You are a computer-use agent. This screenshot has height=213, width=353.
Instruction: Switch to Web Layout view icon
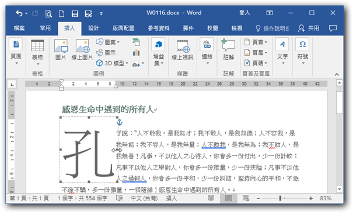[x=246, y=198]
